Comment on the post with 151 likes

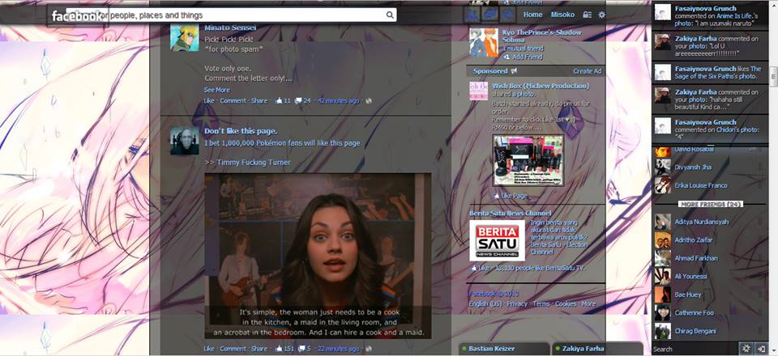pyautogui.click(x=233, y=349)
